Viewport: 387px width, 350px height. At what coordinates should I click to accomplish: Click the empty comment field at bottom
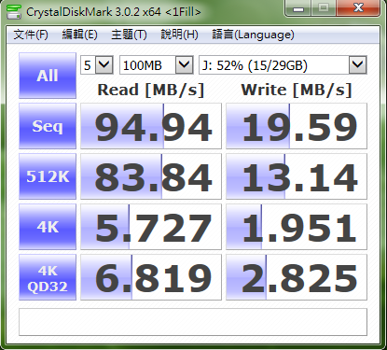pyautogui.click(x=193, y=322)
